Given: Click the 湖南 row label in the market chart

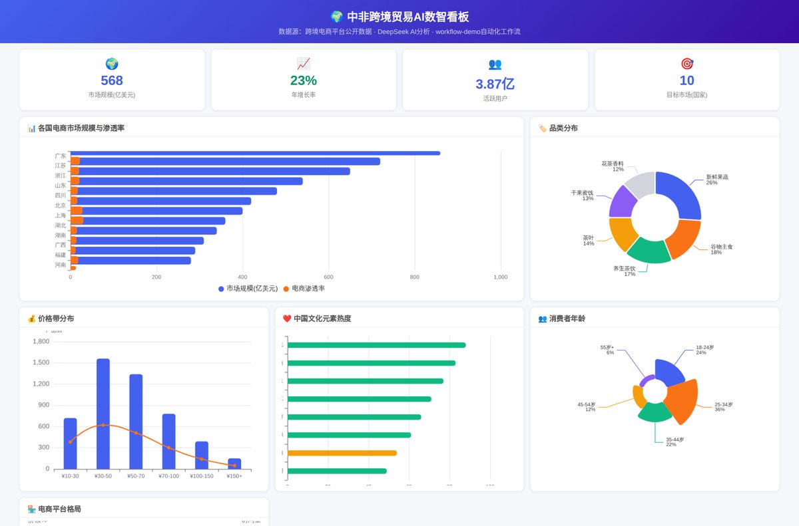Looking at the screenshot, I should (x=61, y=235).
